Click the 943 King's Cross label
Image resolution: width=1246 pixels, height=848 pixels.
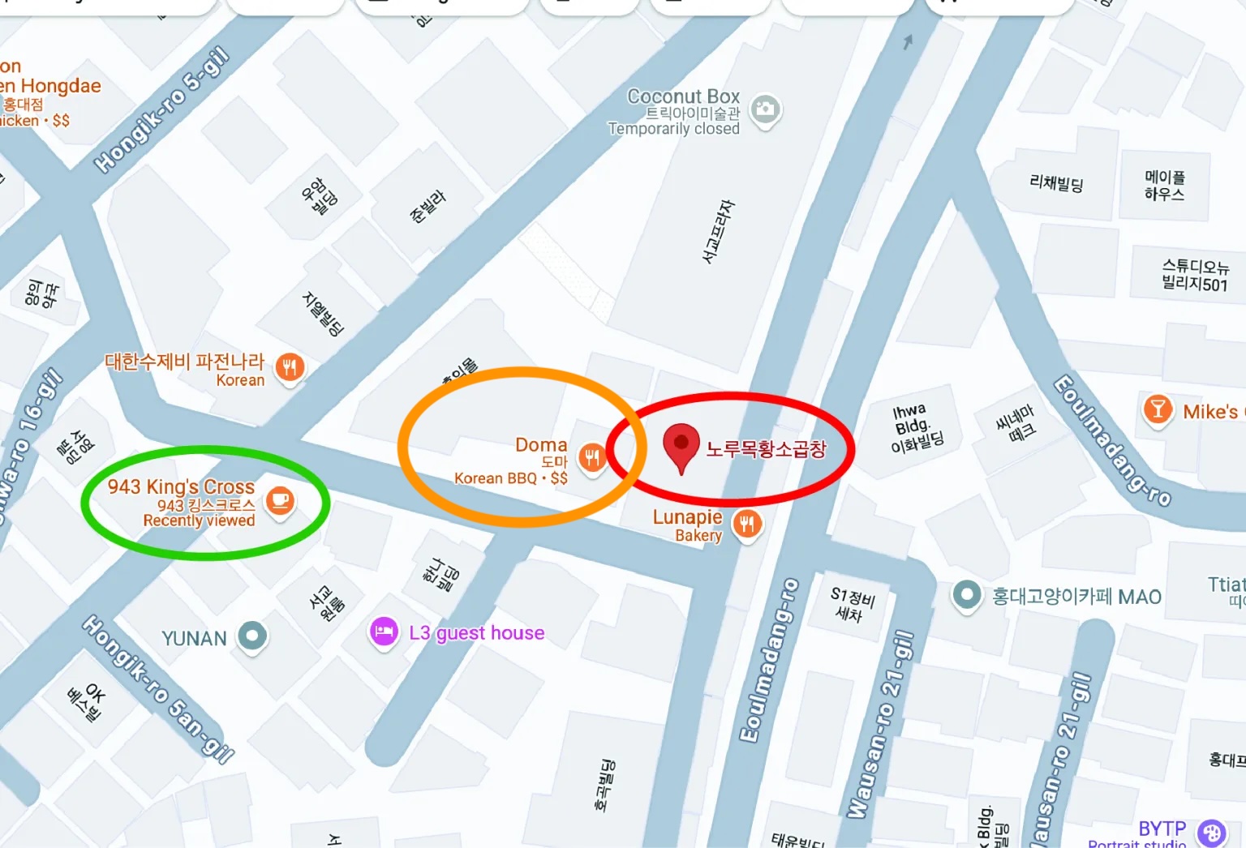click(x=181, y=486)
